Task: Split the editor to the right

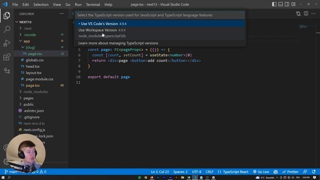Action: coord(306,13)
